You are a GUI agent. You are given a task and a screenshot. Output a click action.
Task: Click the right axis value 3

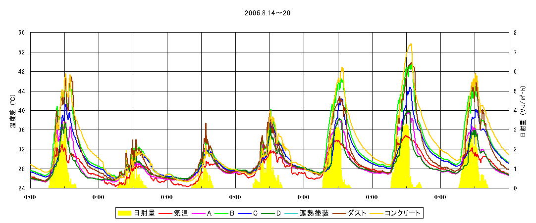pos(515,130)
